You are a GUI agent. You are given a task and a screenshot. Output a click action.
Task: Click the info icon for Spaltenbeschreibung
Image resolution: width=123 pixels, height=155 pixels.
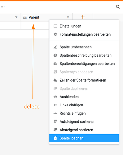(x=55, y=55)
